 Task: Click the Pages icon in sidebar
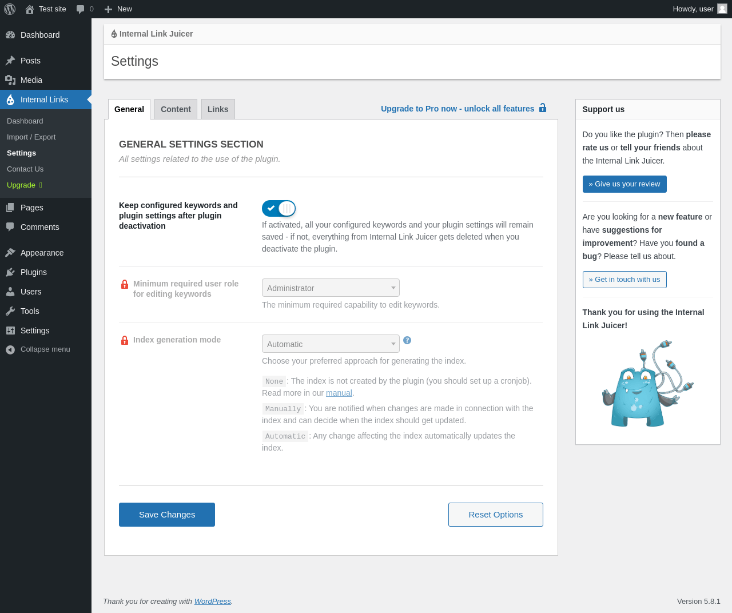pyautogui.click(x=10, y=208)
